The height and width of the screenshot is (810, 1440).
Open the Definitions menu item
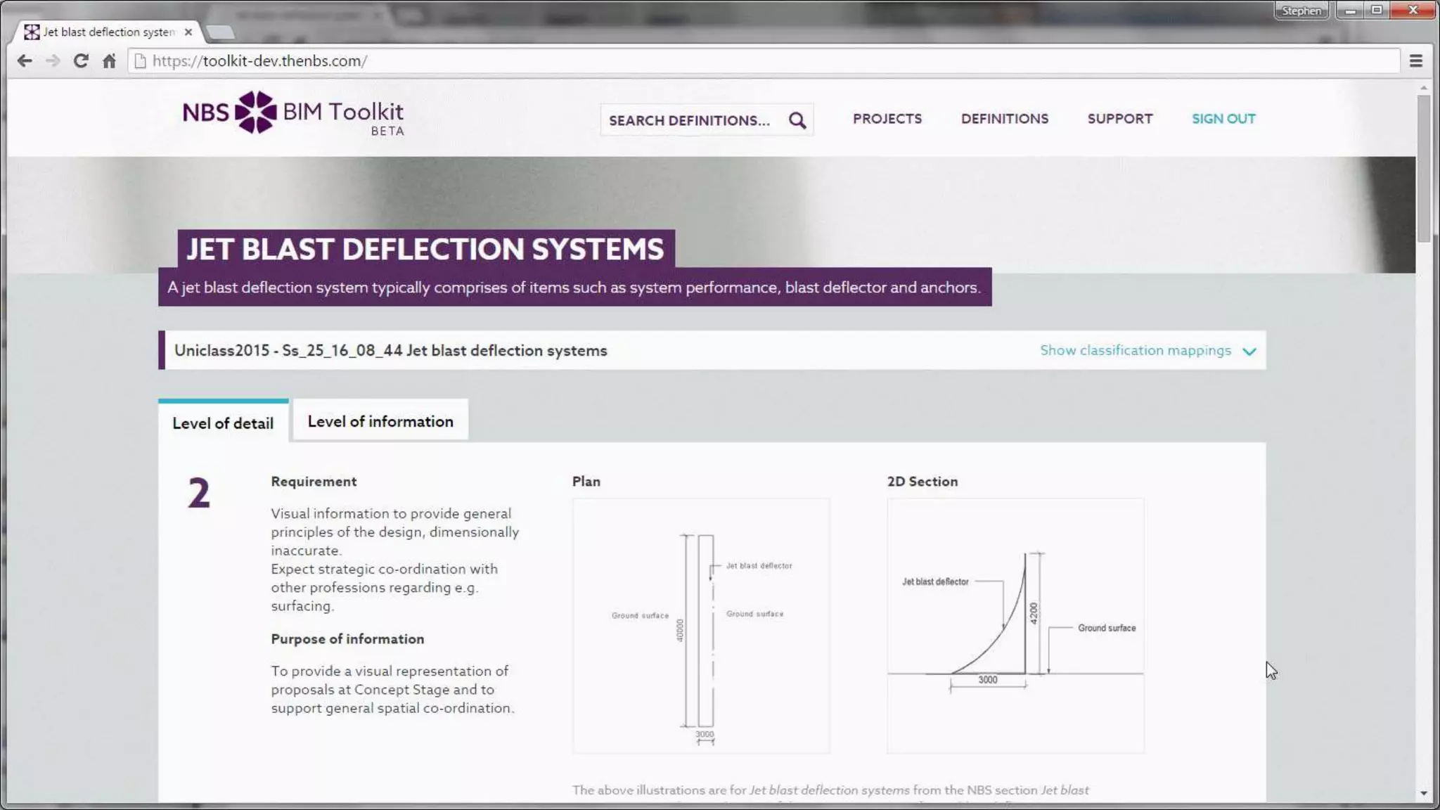[x=1004, y=119]
